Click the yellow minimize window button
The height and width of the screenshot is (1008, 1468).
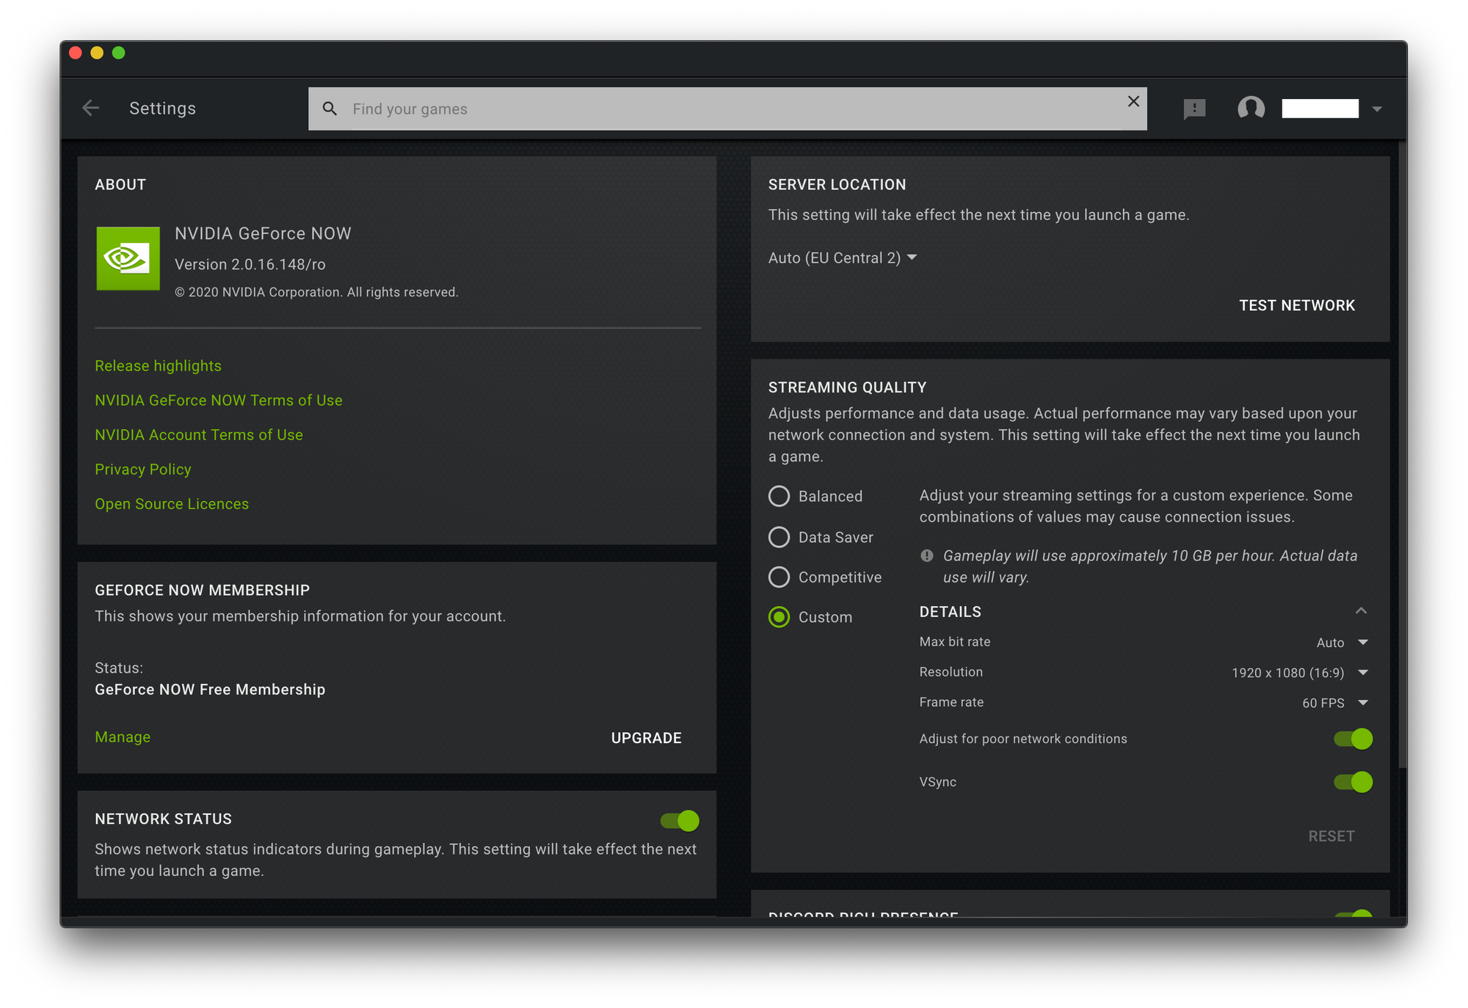point(97,53)
